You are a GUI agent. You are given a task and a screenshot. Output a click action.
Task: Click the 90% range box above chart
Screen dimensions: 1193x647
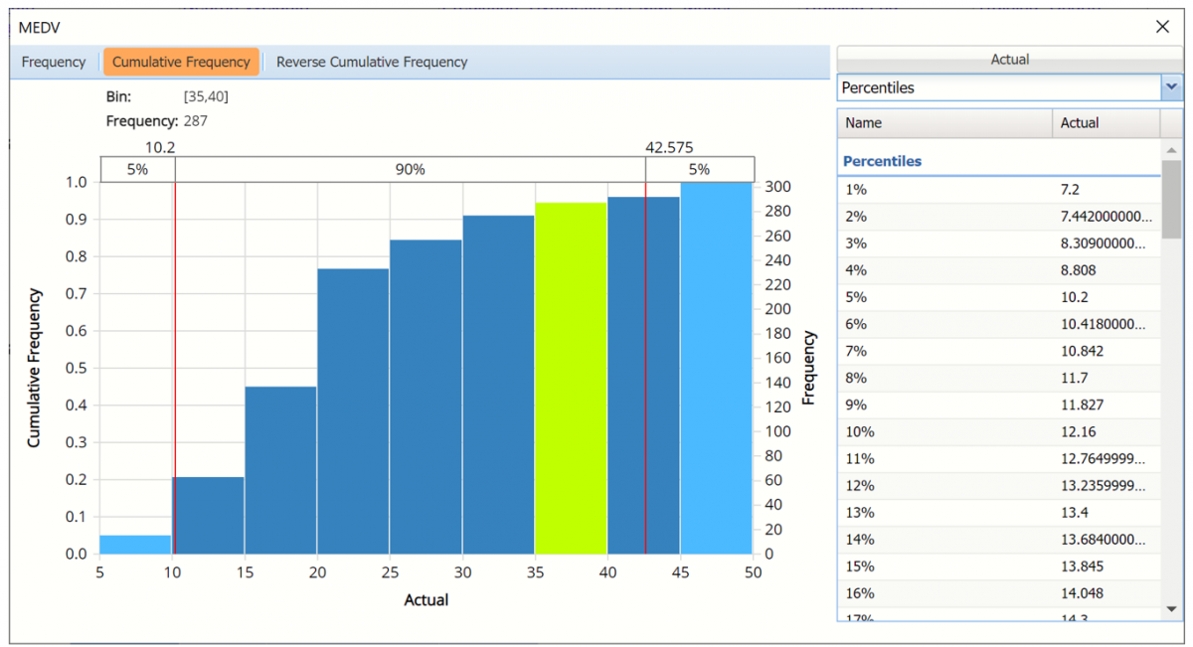(x=410, y=169)
